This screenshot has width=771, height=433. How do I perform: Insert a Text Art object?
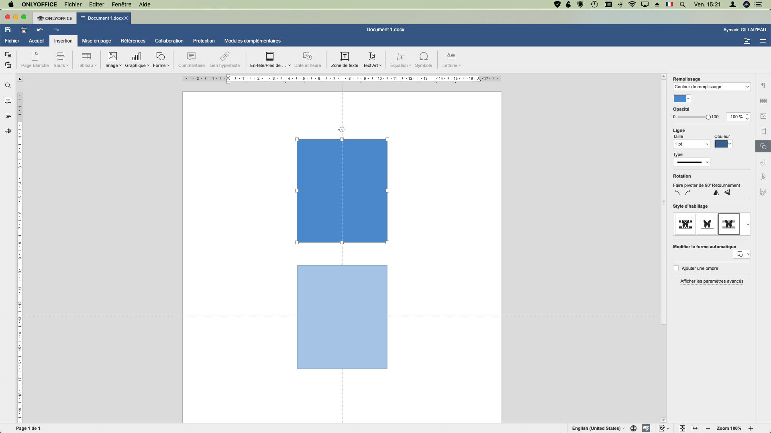pyautogui.click(x=372, y=59)
